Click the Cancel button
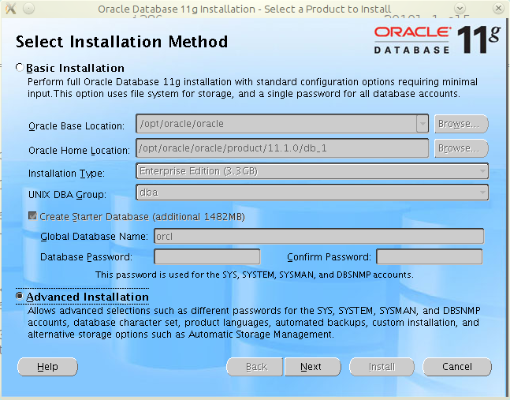Image resolution: width=510 pixels, height=400 pixels. [457, 367]
